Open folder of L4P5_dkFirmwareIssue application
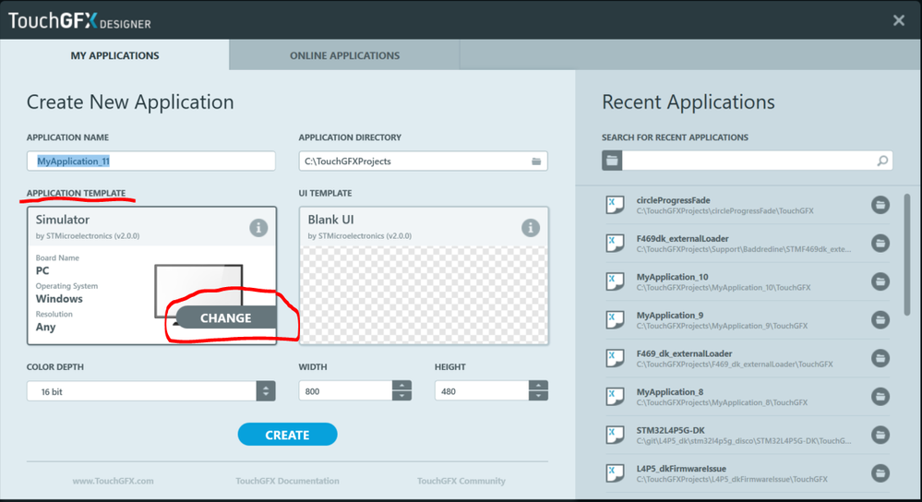This screenshot has height=502, width=922. pyautogui.click(x=880, y=473)
